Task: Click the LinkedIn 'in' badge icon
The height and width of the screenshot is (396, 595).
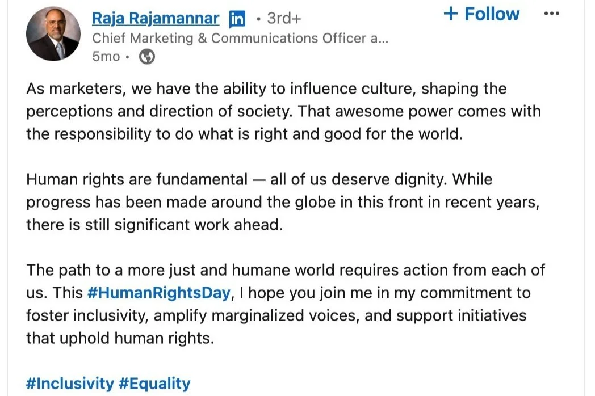Action: [237, 19]
